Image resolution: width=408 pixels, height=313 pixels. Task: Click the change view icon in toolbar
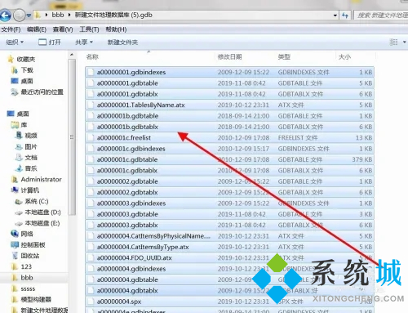(x=393, y=42)
